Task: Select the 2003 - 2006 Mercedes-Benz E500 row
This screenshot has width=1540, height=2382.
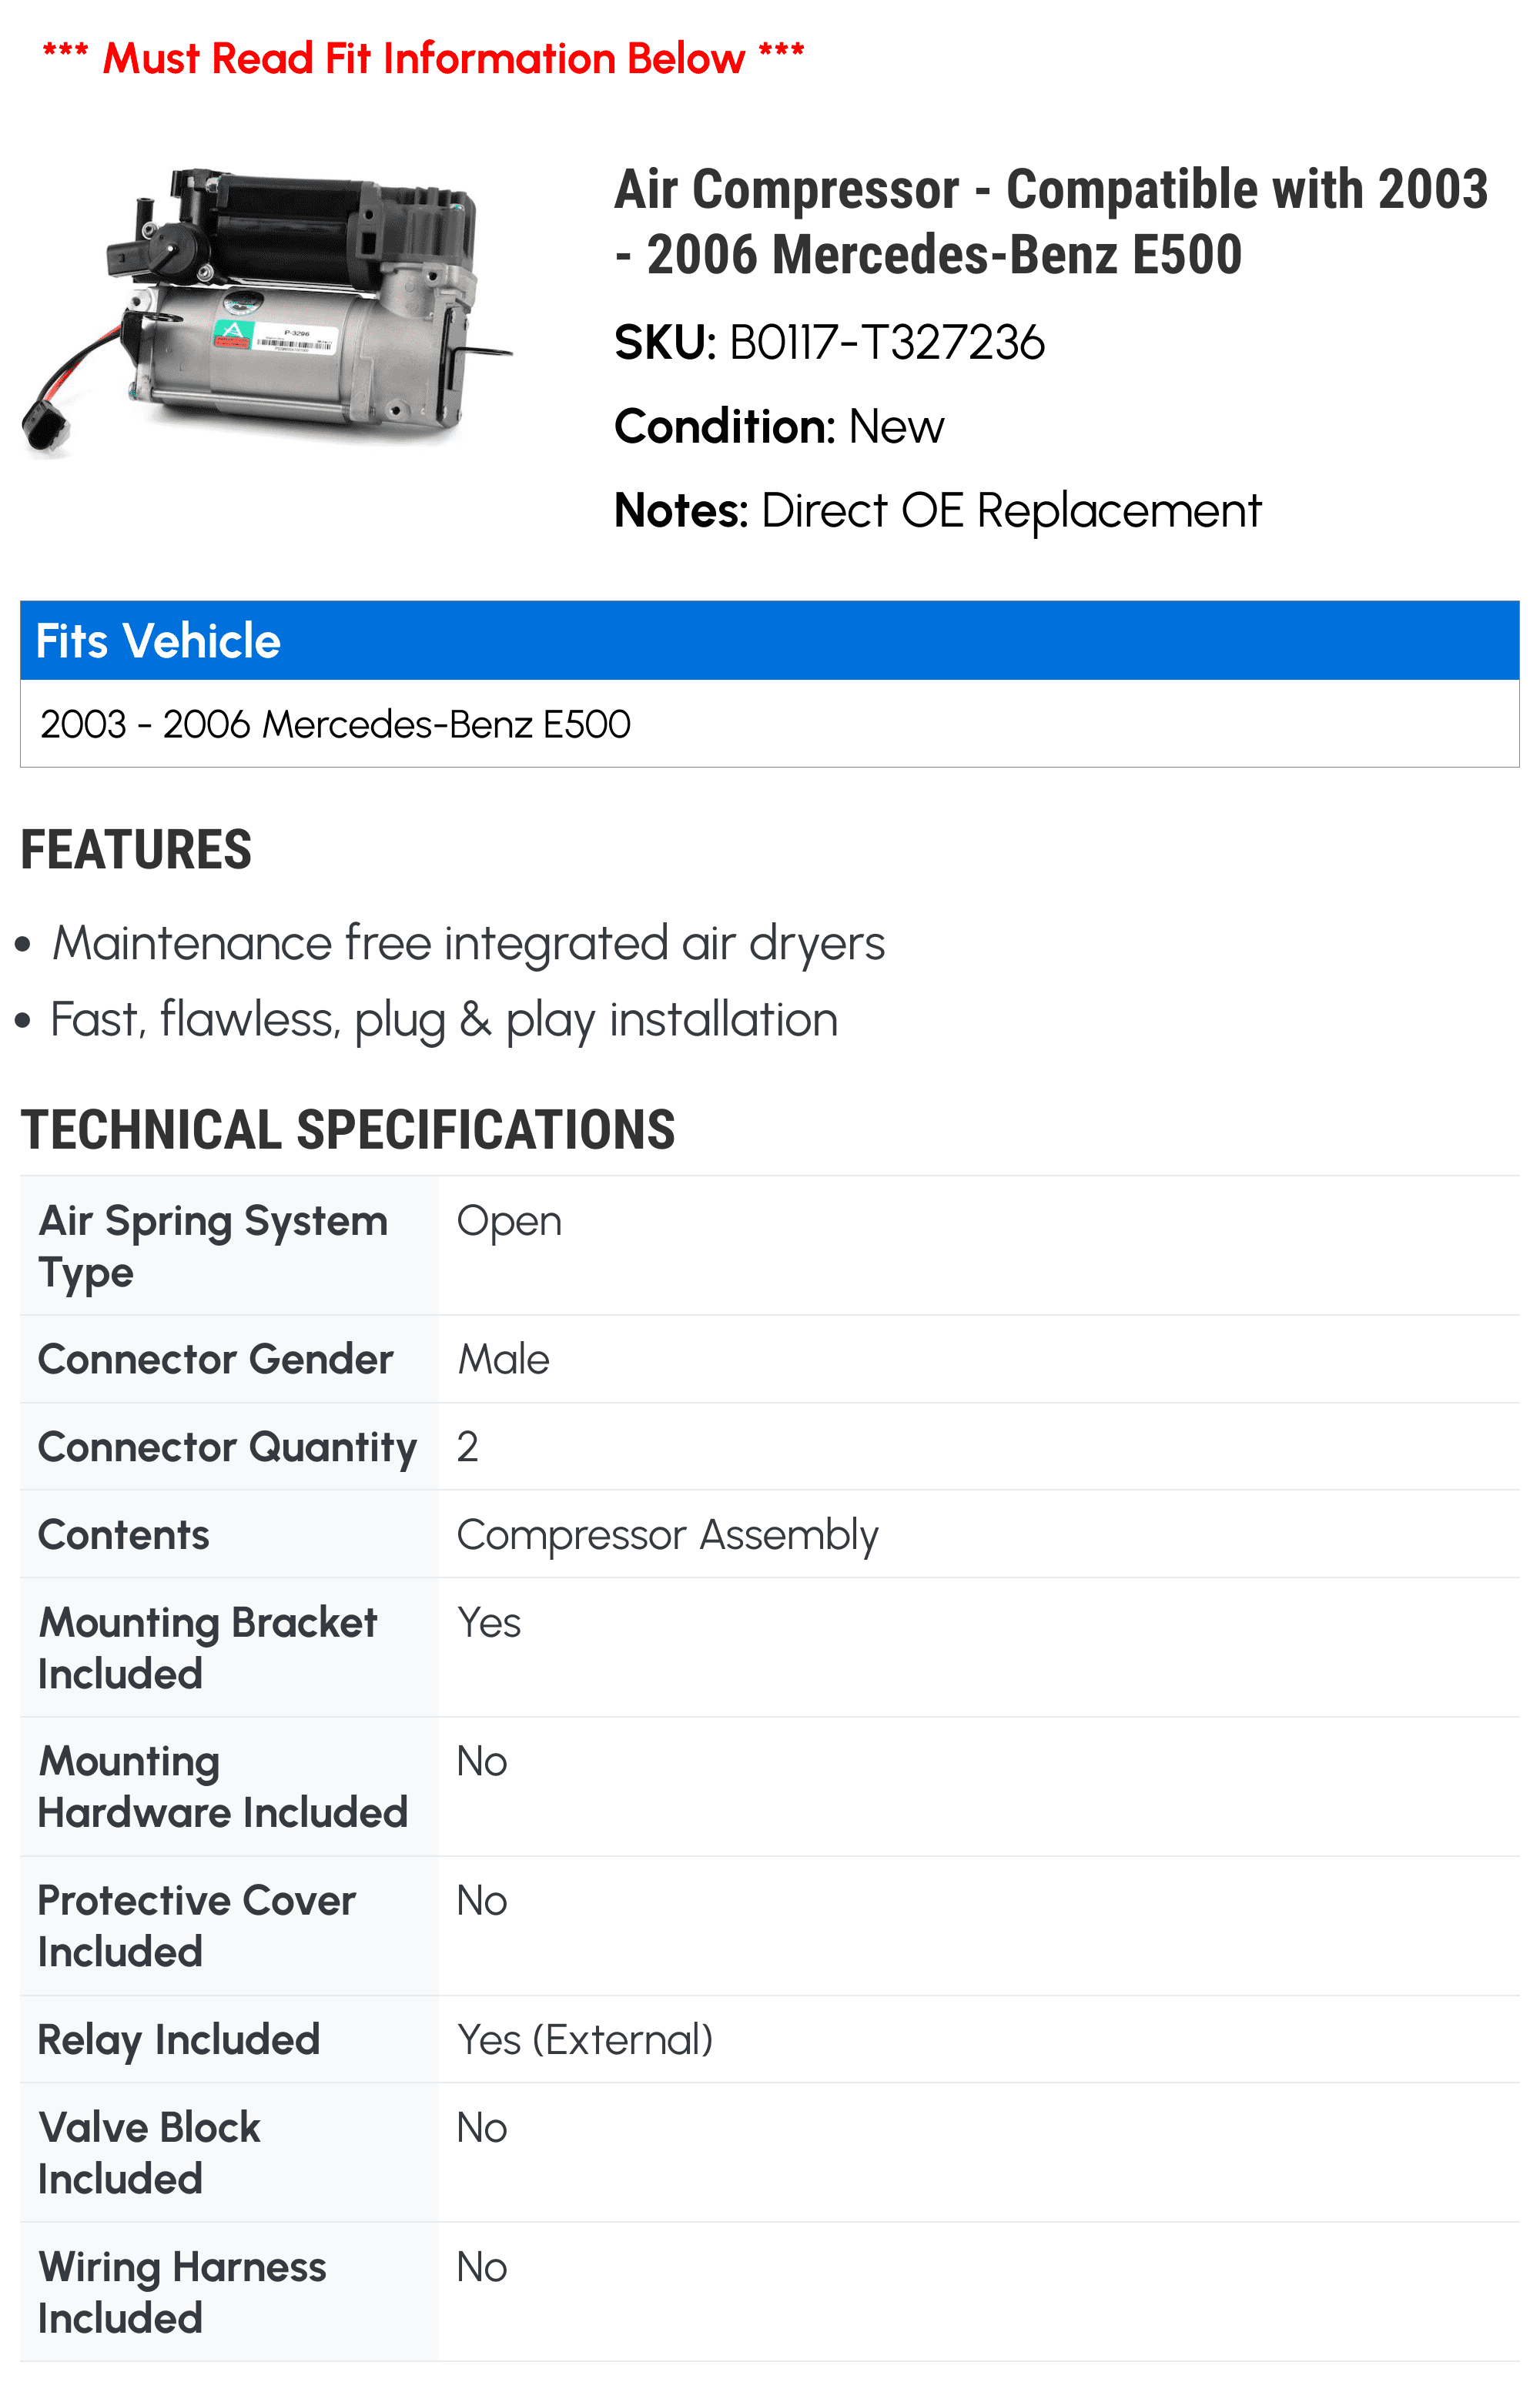Action: pyautogui.click(x=335, y=724)
